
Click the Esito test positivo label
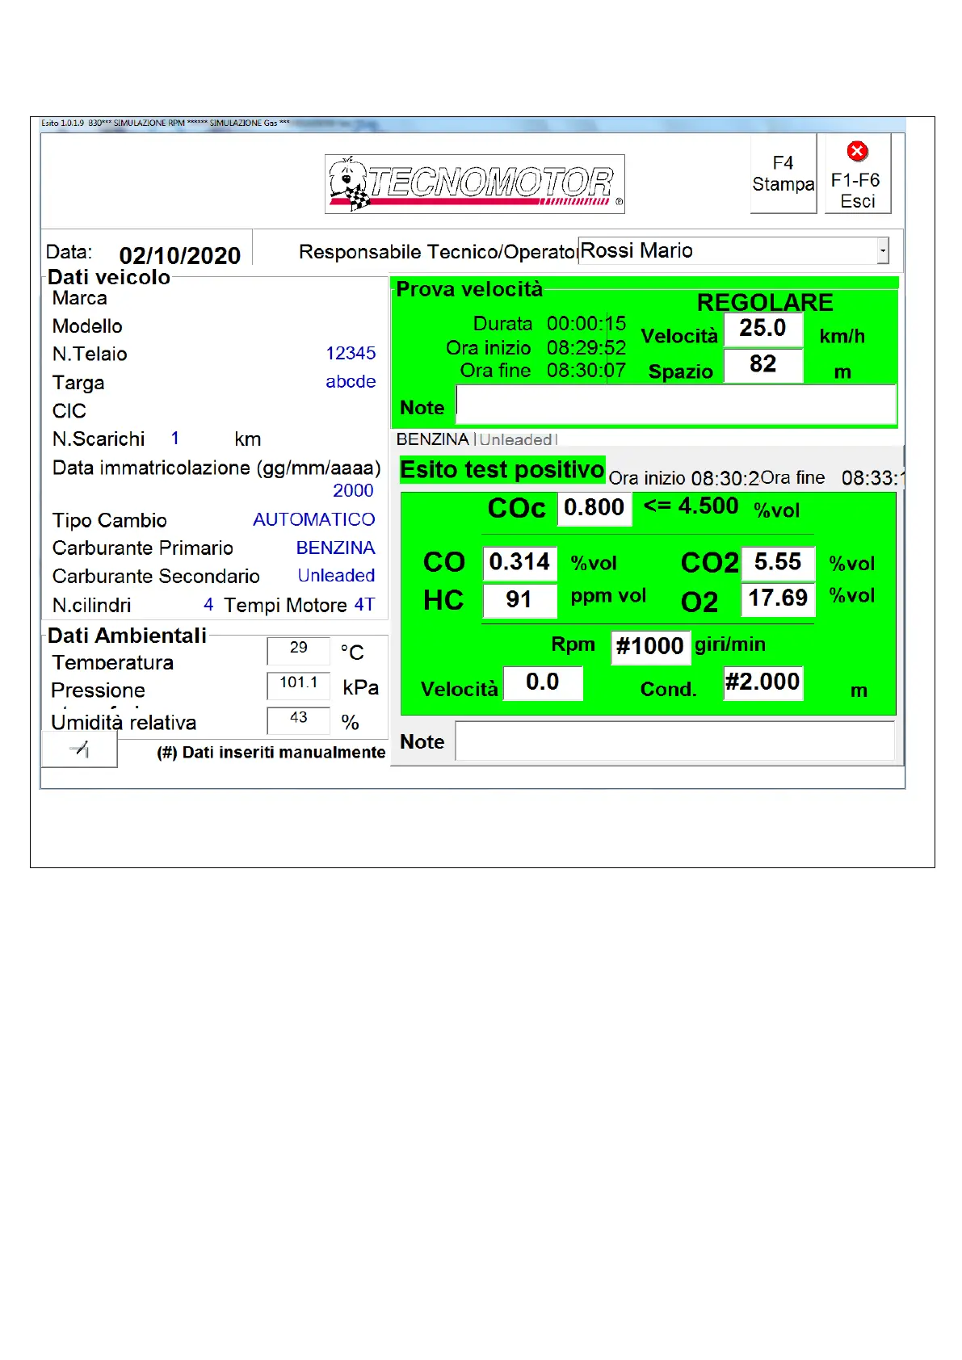(x=502, y=470)
